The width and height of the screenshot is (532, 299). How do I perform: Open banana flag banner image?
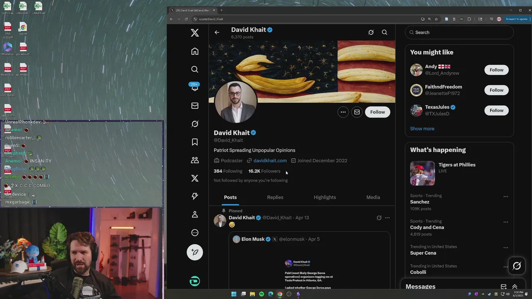point(302,71)
